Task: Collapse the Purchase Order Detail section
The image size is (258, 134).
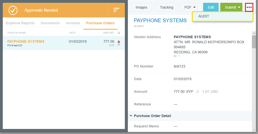Action: (x=131, y=116)
